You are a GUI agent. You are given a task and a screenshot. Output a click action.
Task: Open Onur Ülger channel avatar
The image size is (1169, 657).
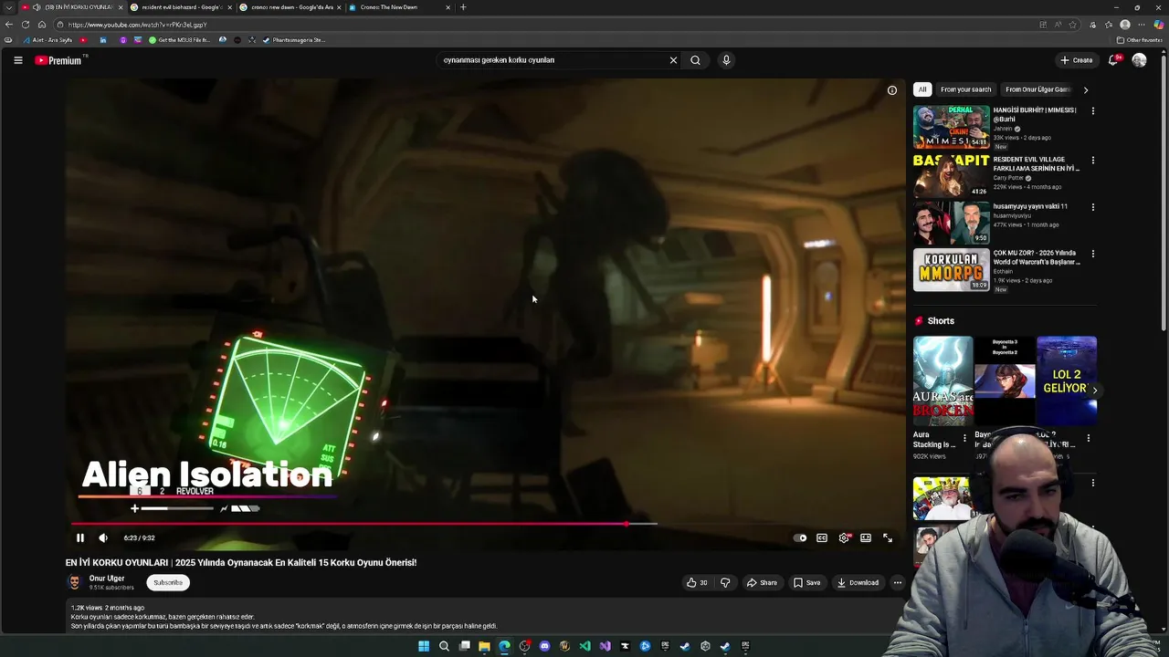coord(75,582)
